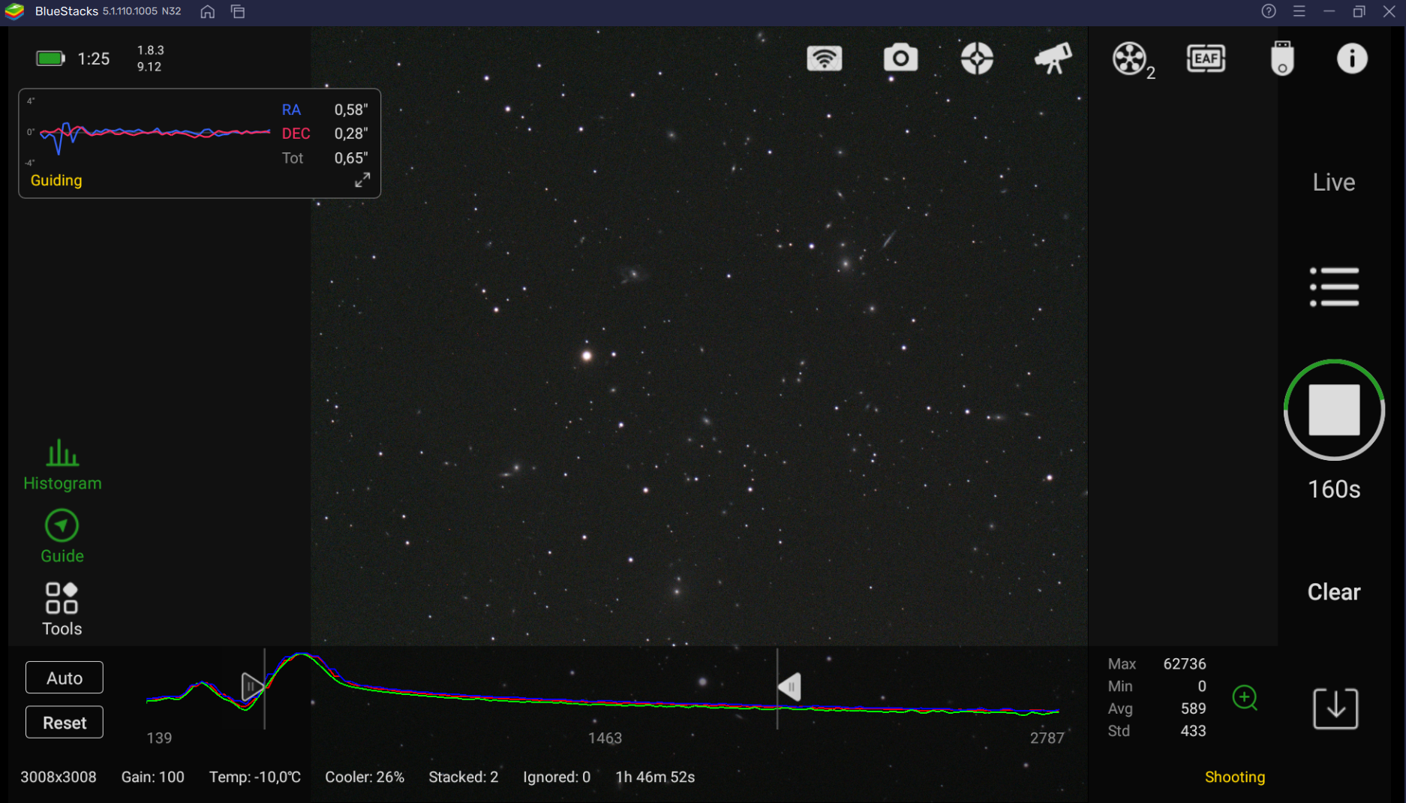Click the battery status icon
The image size is (1406, 803).
(51, 59)
